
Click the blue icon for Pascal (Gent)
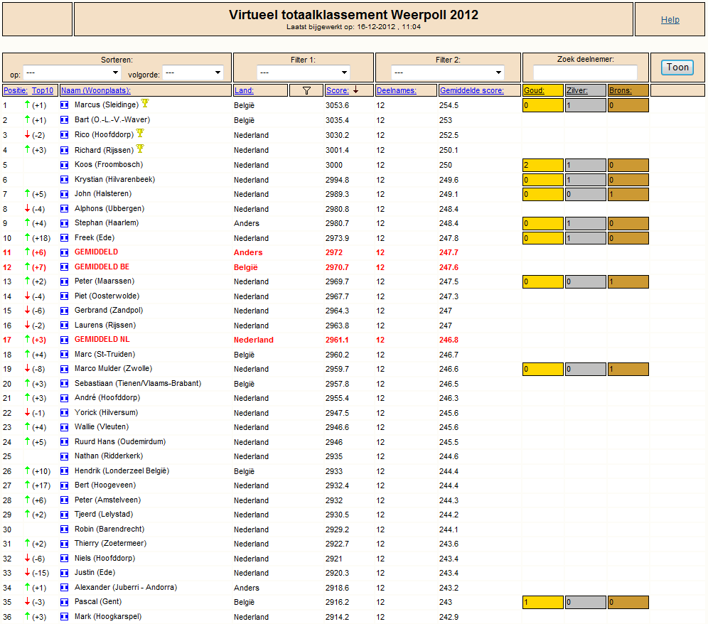coord(65,602)
